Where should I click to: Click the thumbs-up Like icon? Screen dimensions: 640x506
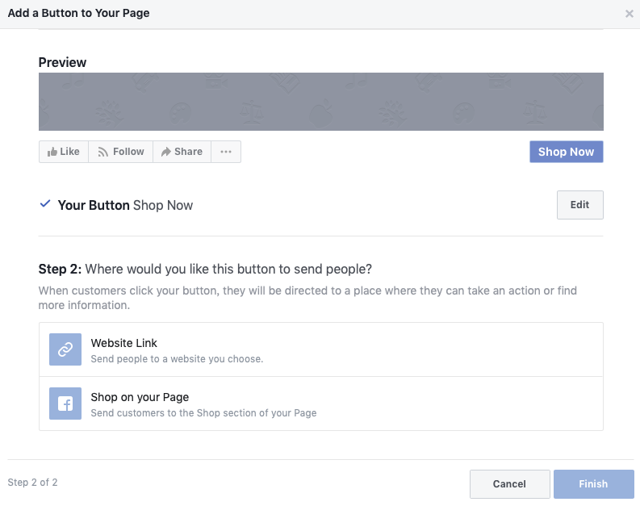52,152
